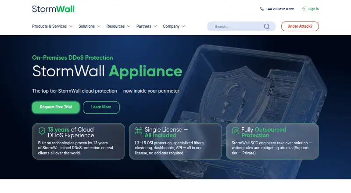351x193 pixels.
Task: Click the 'Built on technologies proven by 13 years' description
Action: point(75,148)
